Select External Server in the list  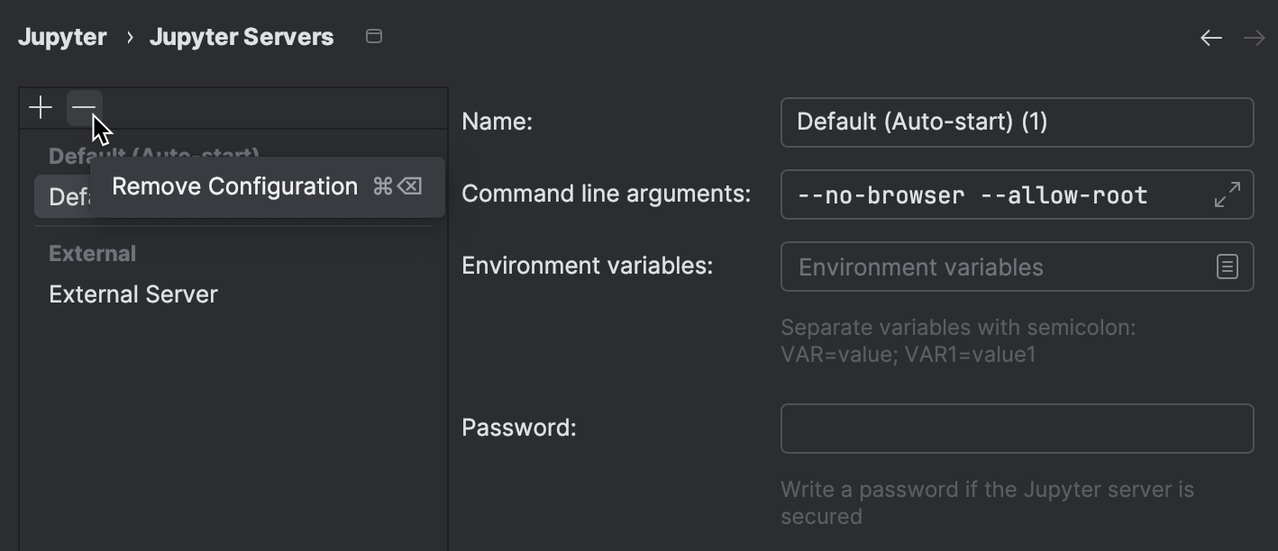(x=132, y=294)
